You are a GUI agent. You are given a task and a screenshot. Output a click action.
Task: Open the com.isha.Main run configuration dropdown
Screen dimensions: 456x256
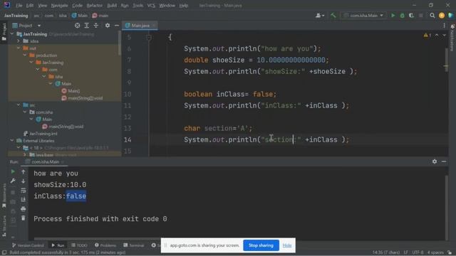click(363, 16)
